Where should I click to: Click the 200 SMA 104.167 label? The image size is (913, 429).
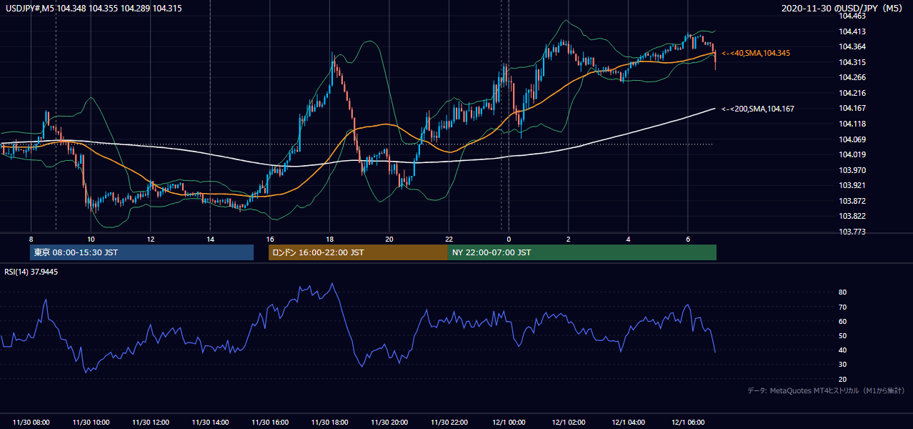(758, 109)
